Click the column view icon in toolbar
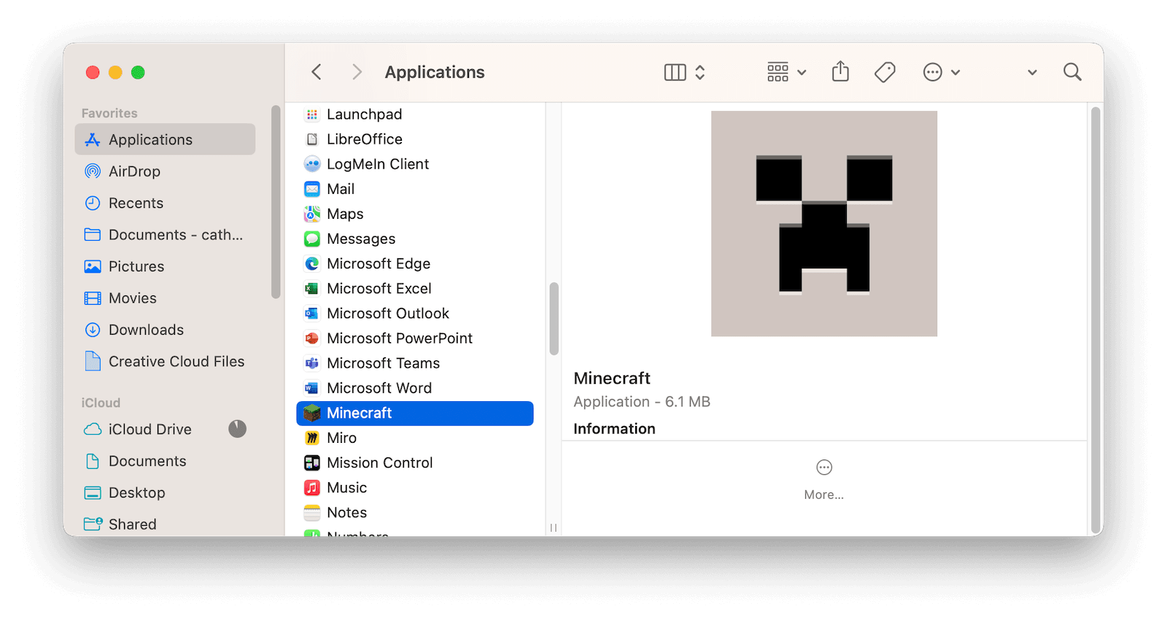Viewport: 1167px width, 620px height. [675, 72]
